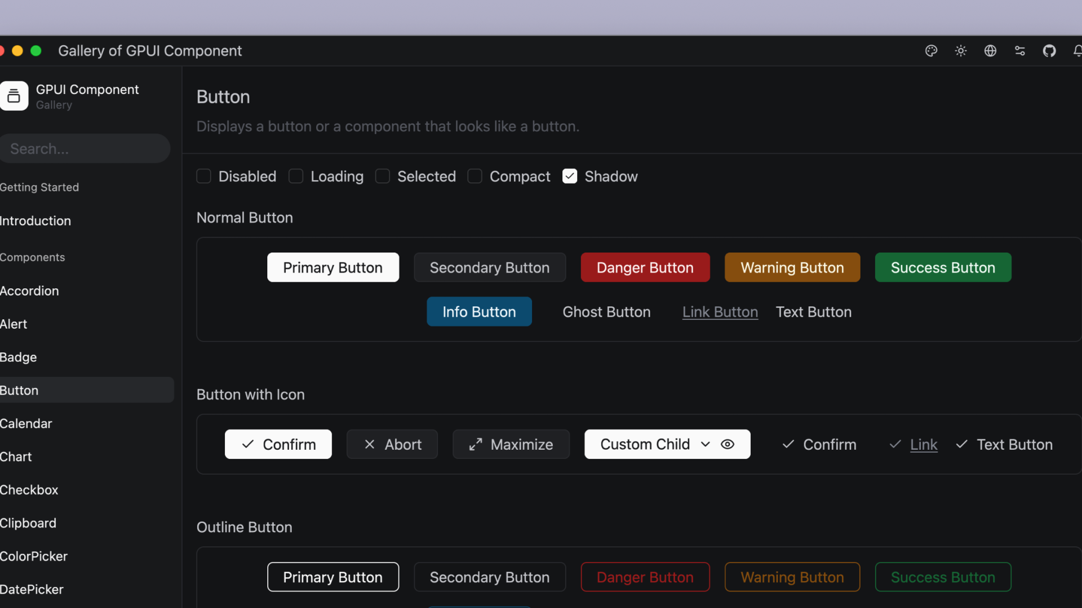Enable the Disabled checkbox
The width and height of the screenshot is (1082, 608).
tap(203, 176)
